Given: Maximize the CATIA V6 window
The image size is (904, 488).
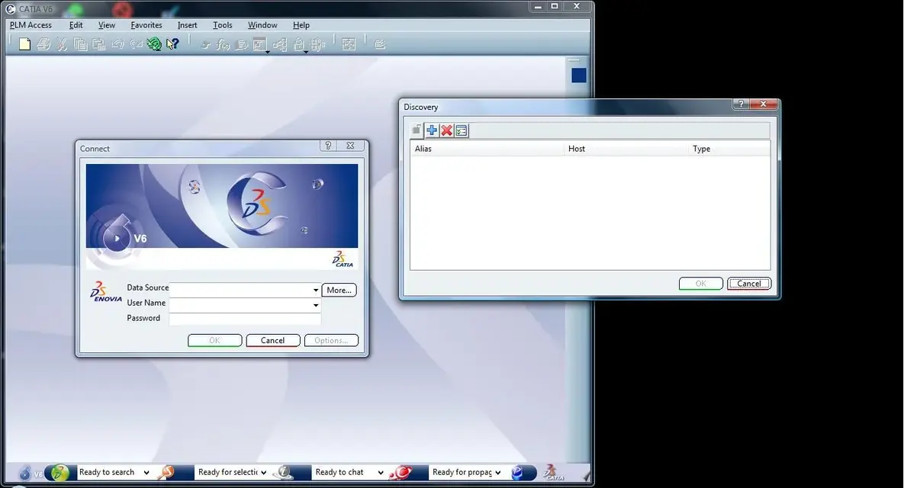Looking at the screenshot, I should [554, 6].
